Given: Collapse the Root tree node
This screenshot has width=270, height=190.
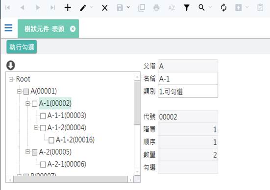Looking at the screenshot, I should 11,79.
